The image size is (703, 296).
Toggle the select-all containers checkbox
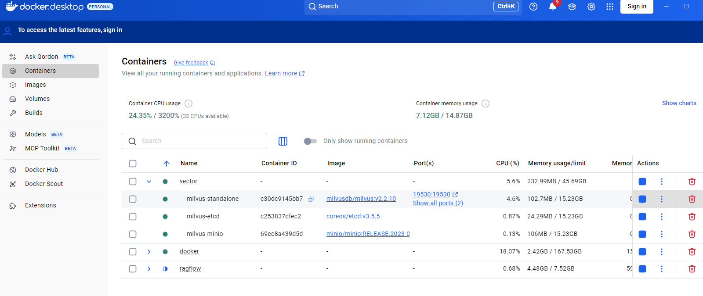click(133, 164)
